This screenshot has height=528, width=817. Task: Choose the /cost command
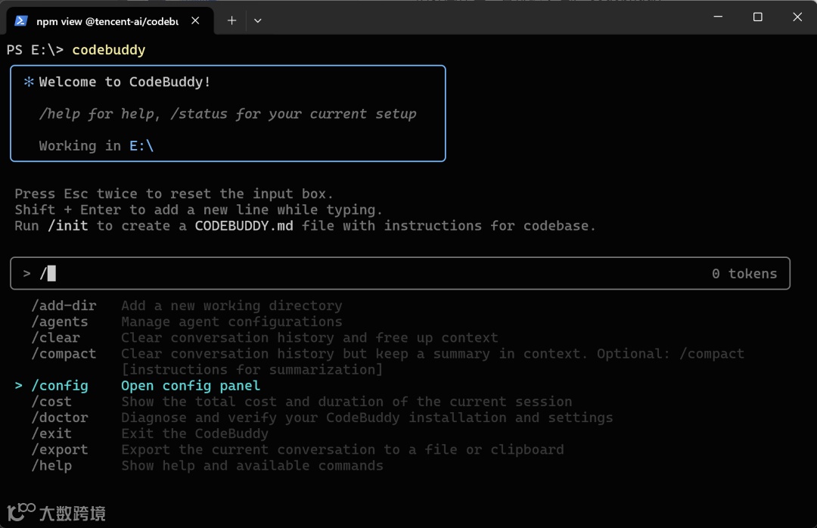pyautogui.click(x=51, y=402)
